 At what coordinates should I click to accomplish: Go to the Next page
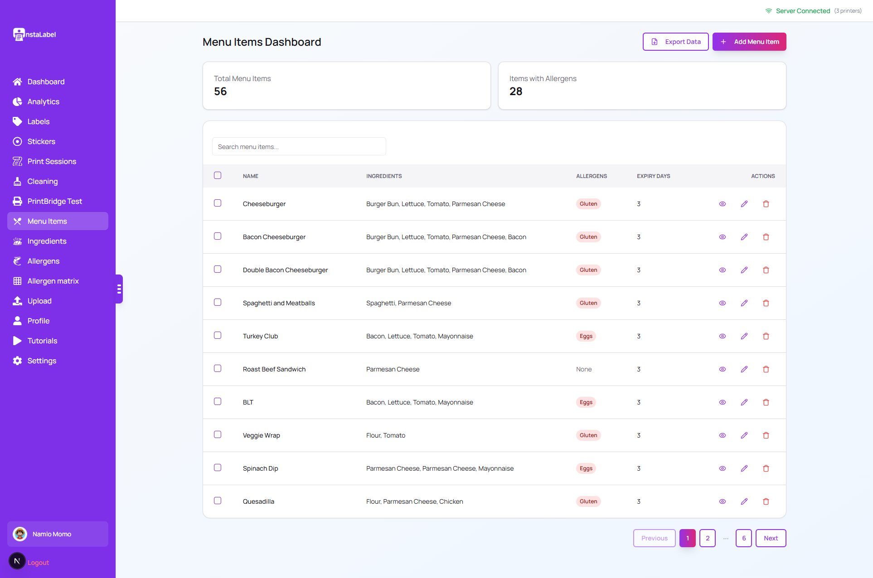pyautogui.click(x=771, y=538)
